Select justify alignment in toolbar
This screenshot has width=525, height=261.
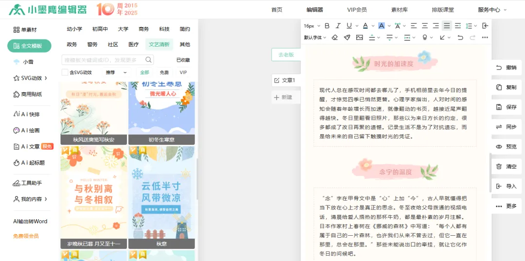[x=447, y=26]
